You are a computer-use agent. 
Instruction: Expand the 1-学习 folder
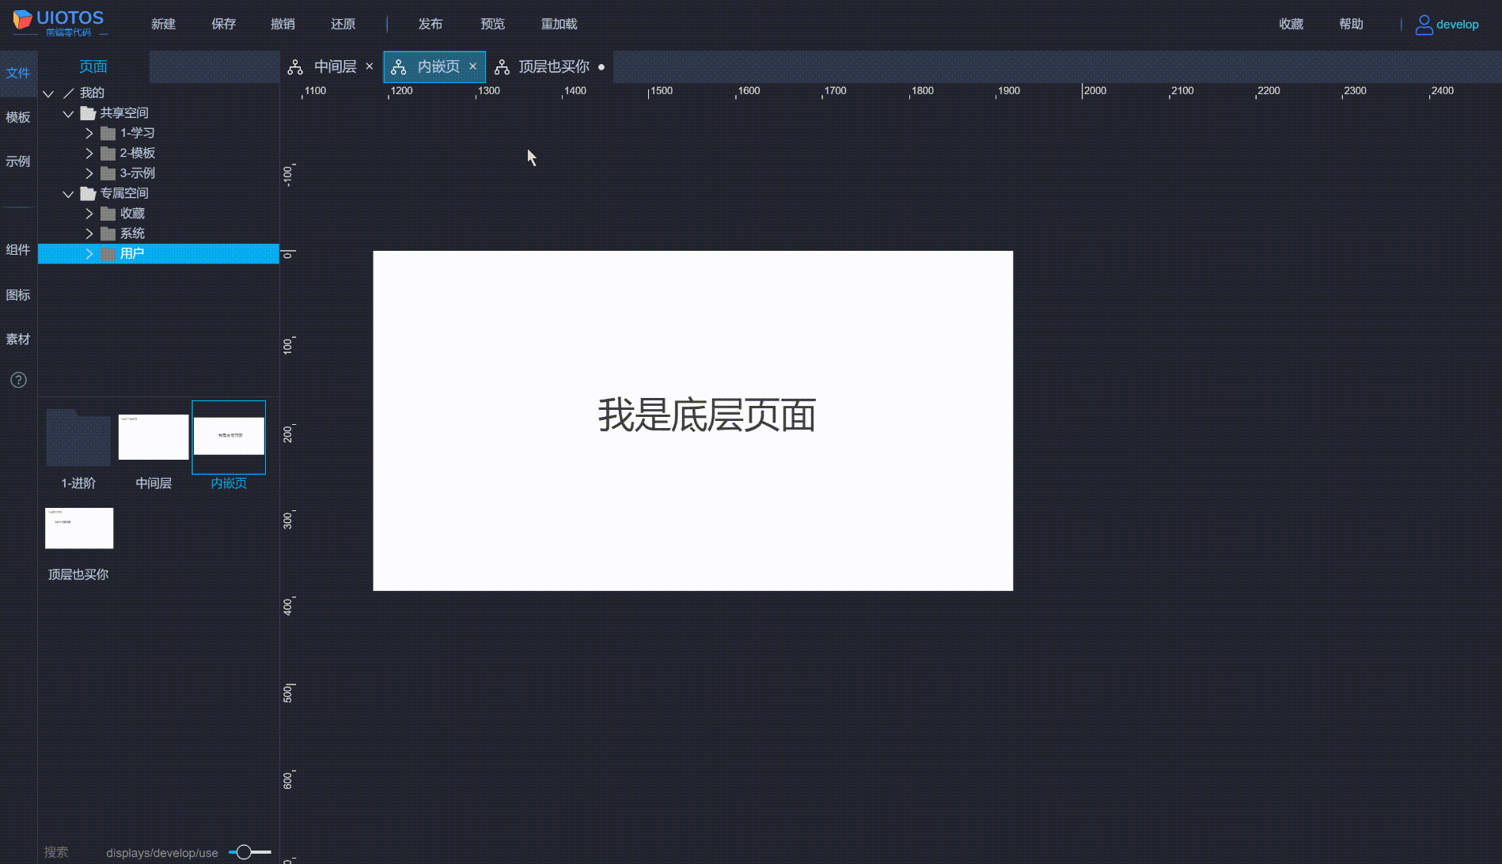pyautogui.click(x=89, y=133)
